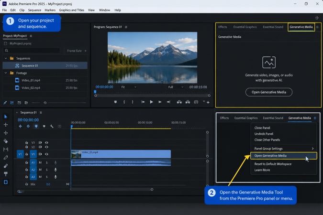323x215 pixels.
Task: Play the sequence in Program monitor
Action: [151, 102]
